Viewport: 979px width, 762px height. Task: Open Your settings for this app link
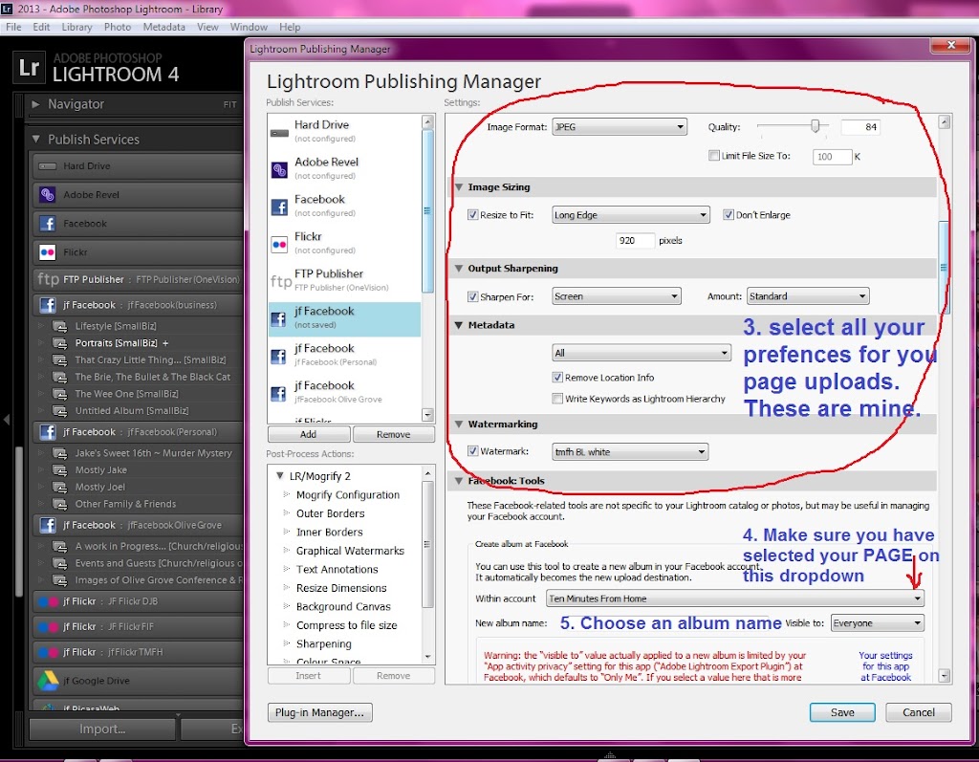click(x=885, y=665)
